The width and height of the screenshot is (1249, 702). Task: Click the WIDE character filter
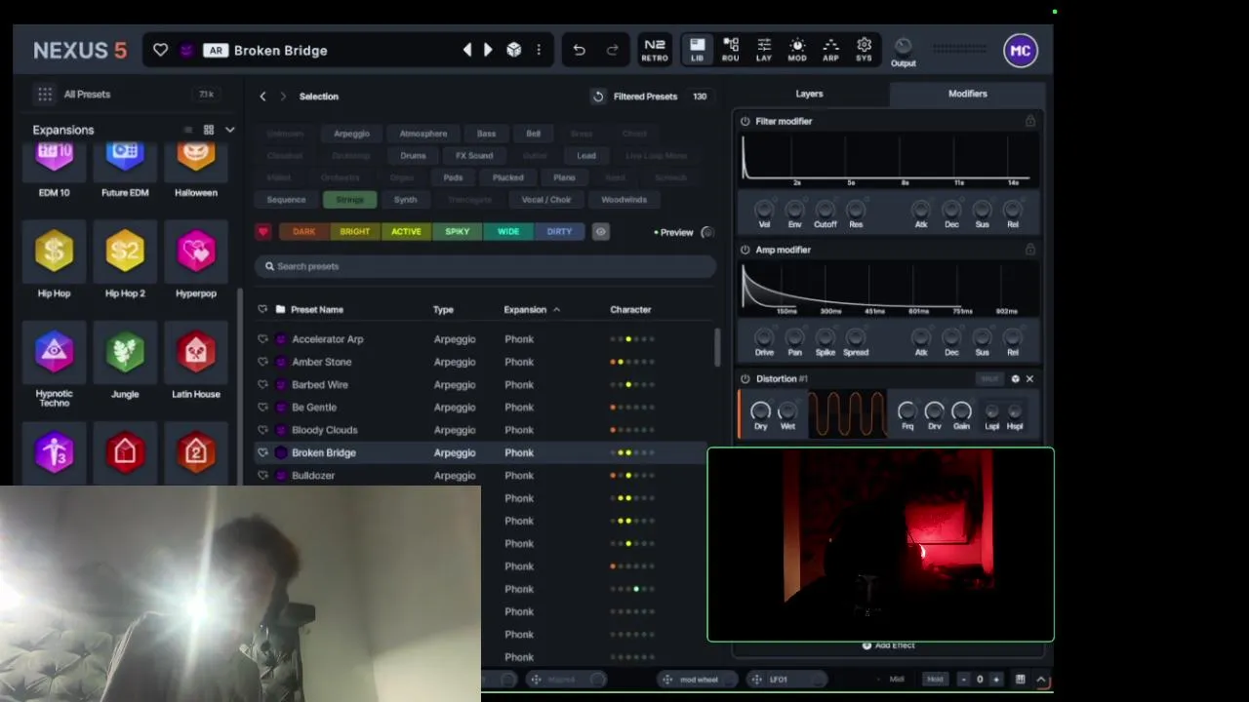[508, 232]
